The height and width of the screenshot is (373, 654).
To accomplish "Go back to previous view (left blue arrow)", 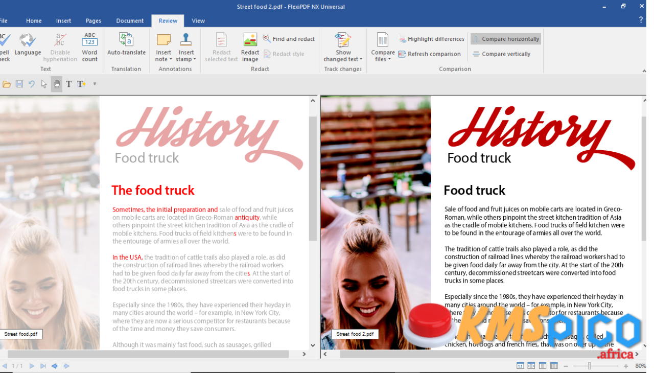I will [x=55, y=366].
